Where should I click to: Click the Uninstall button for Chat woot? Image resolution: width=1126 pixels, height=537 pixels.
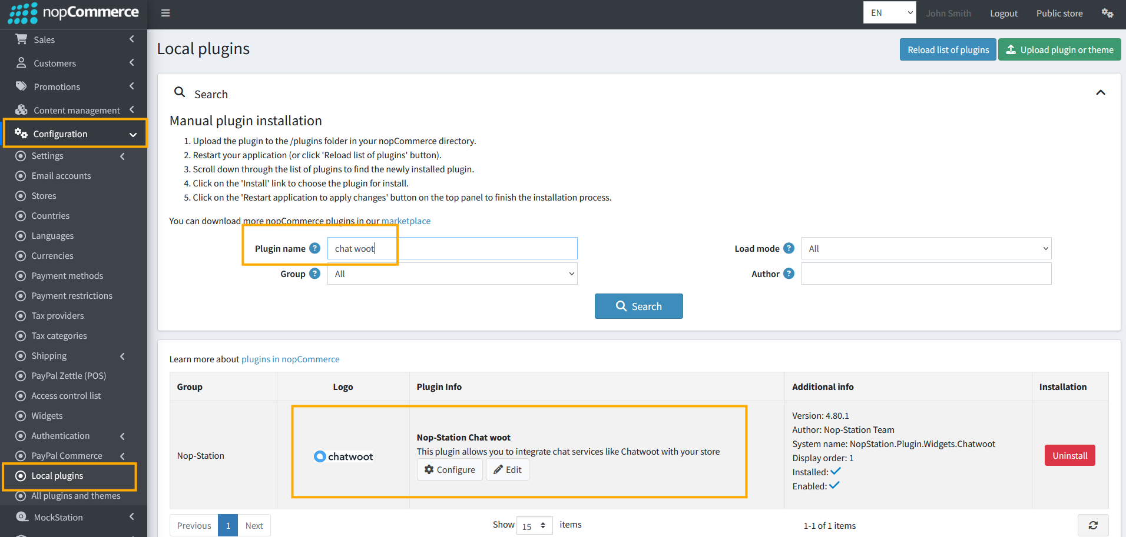1069,455
